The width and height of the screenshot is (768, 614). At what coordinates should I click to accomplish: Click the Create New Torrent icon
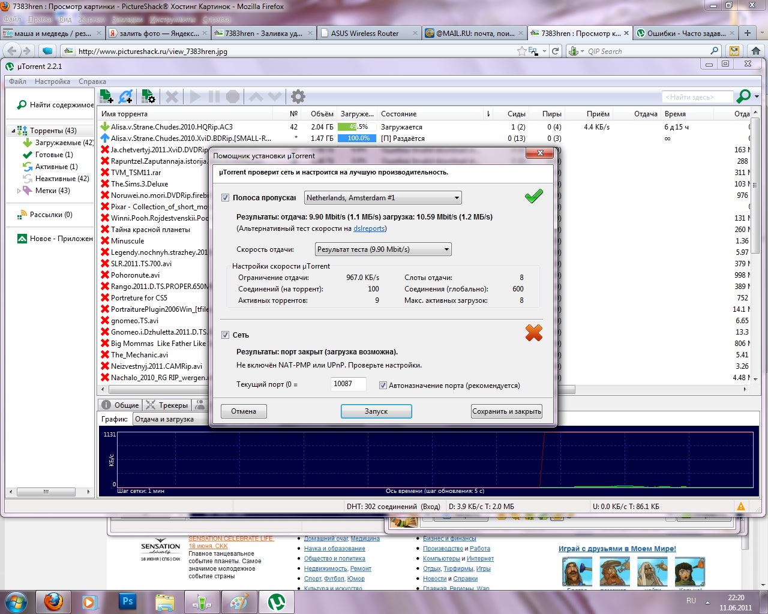click(x=148, y=97)
